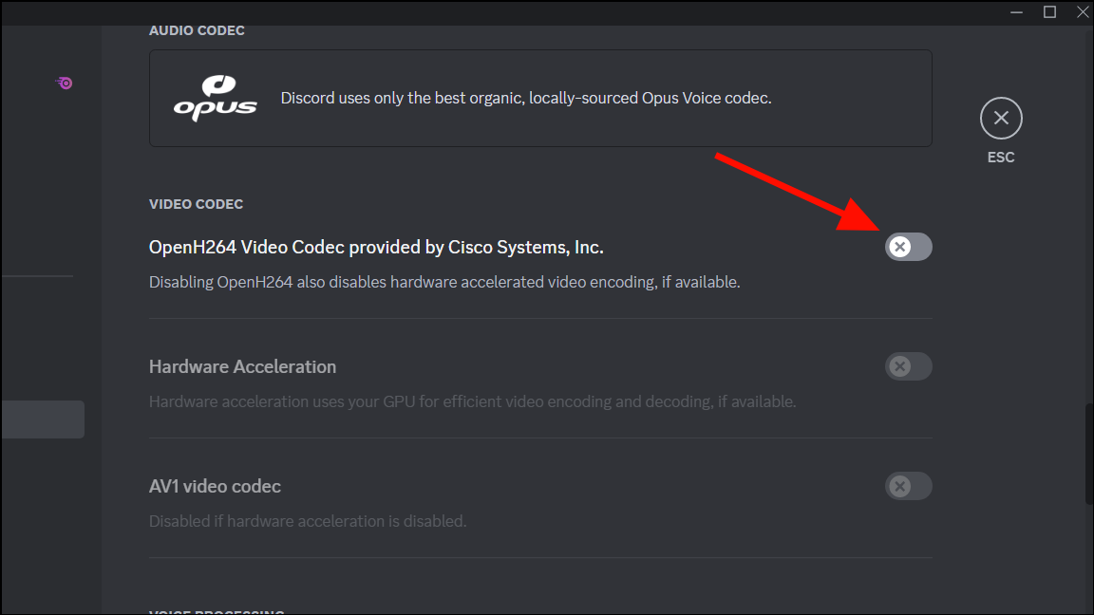
Task: Click the Opus logo in Audio Codec box
Action: point(215,99)
